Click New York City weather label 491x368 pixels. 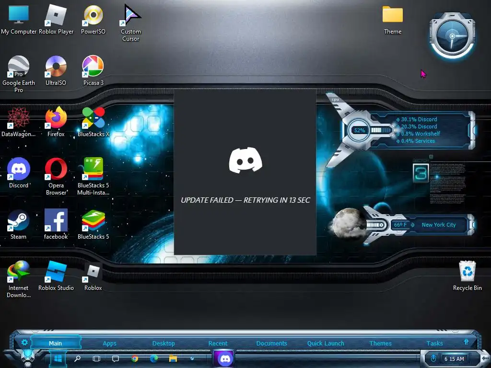pyautogui.click(x=438, y=225)
